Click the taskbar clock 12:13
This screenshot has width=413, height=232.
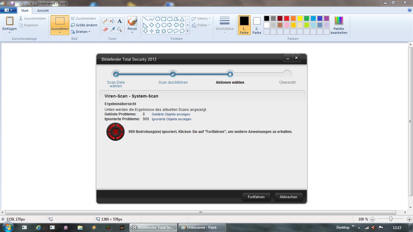397,227
